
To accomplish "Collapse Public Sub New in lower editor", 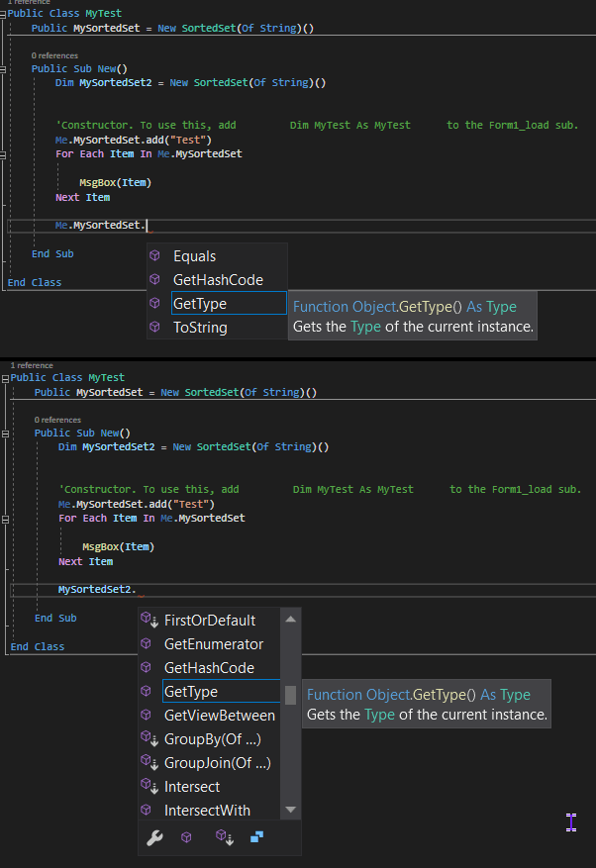I will (5, 434).
